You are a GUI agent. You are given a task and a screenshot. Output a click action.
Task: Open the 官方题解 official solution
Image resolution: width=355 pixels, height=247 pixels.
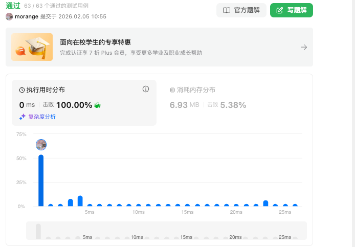[x=241, y=10]
